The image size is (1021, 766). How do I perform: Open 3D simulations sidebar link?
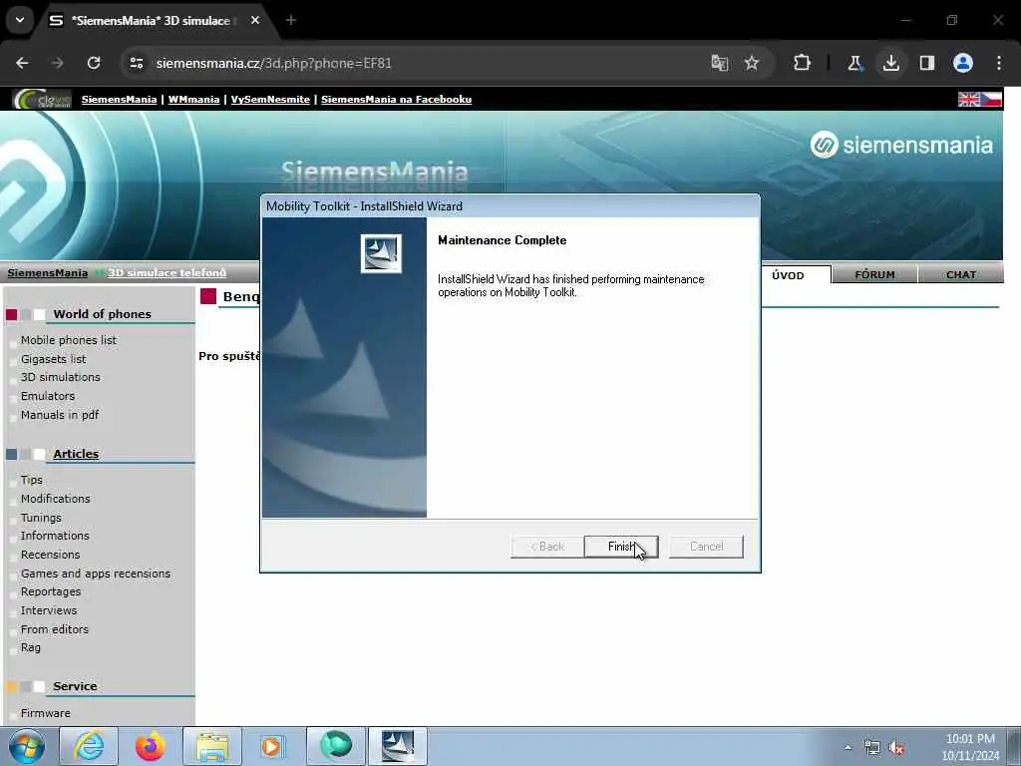click(61, 377)
